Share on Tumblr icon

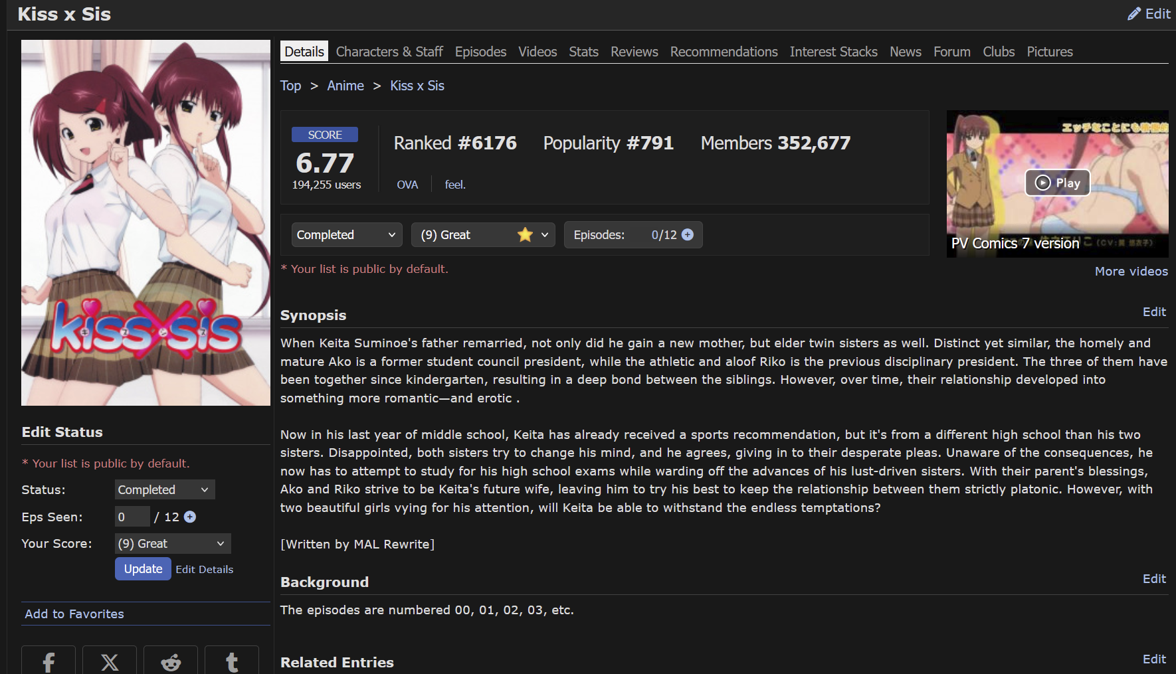[232, 661]
